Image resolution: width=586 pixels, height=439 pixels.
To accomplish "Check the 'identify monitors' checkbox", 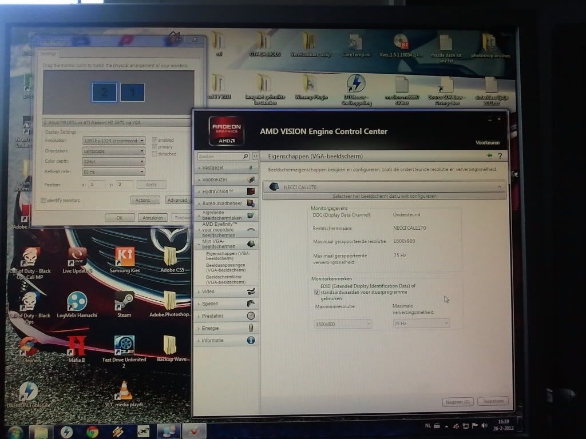I will [43, 201].
